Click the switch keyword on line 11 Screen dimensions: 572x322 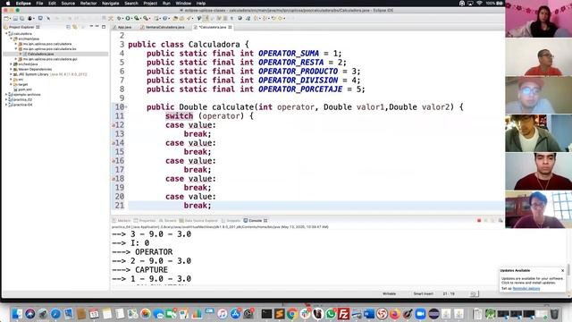click(x=179, y=116)
